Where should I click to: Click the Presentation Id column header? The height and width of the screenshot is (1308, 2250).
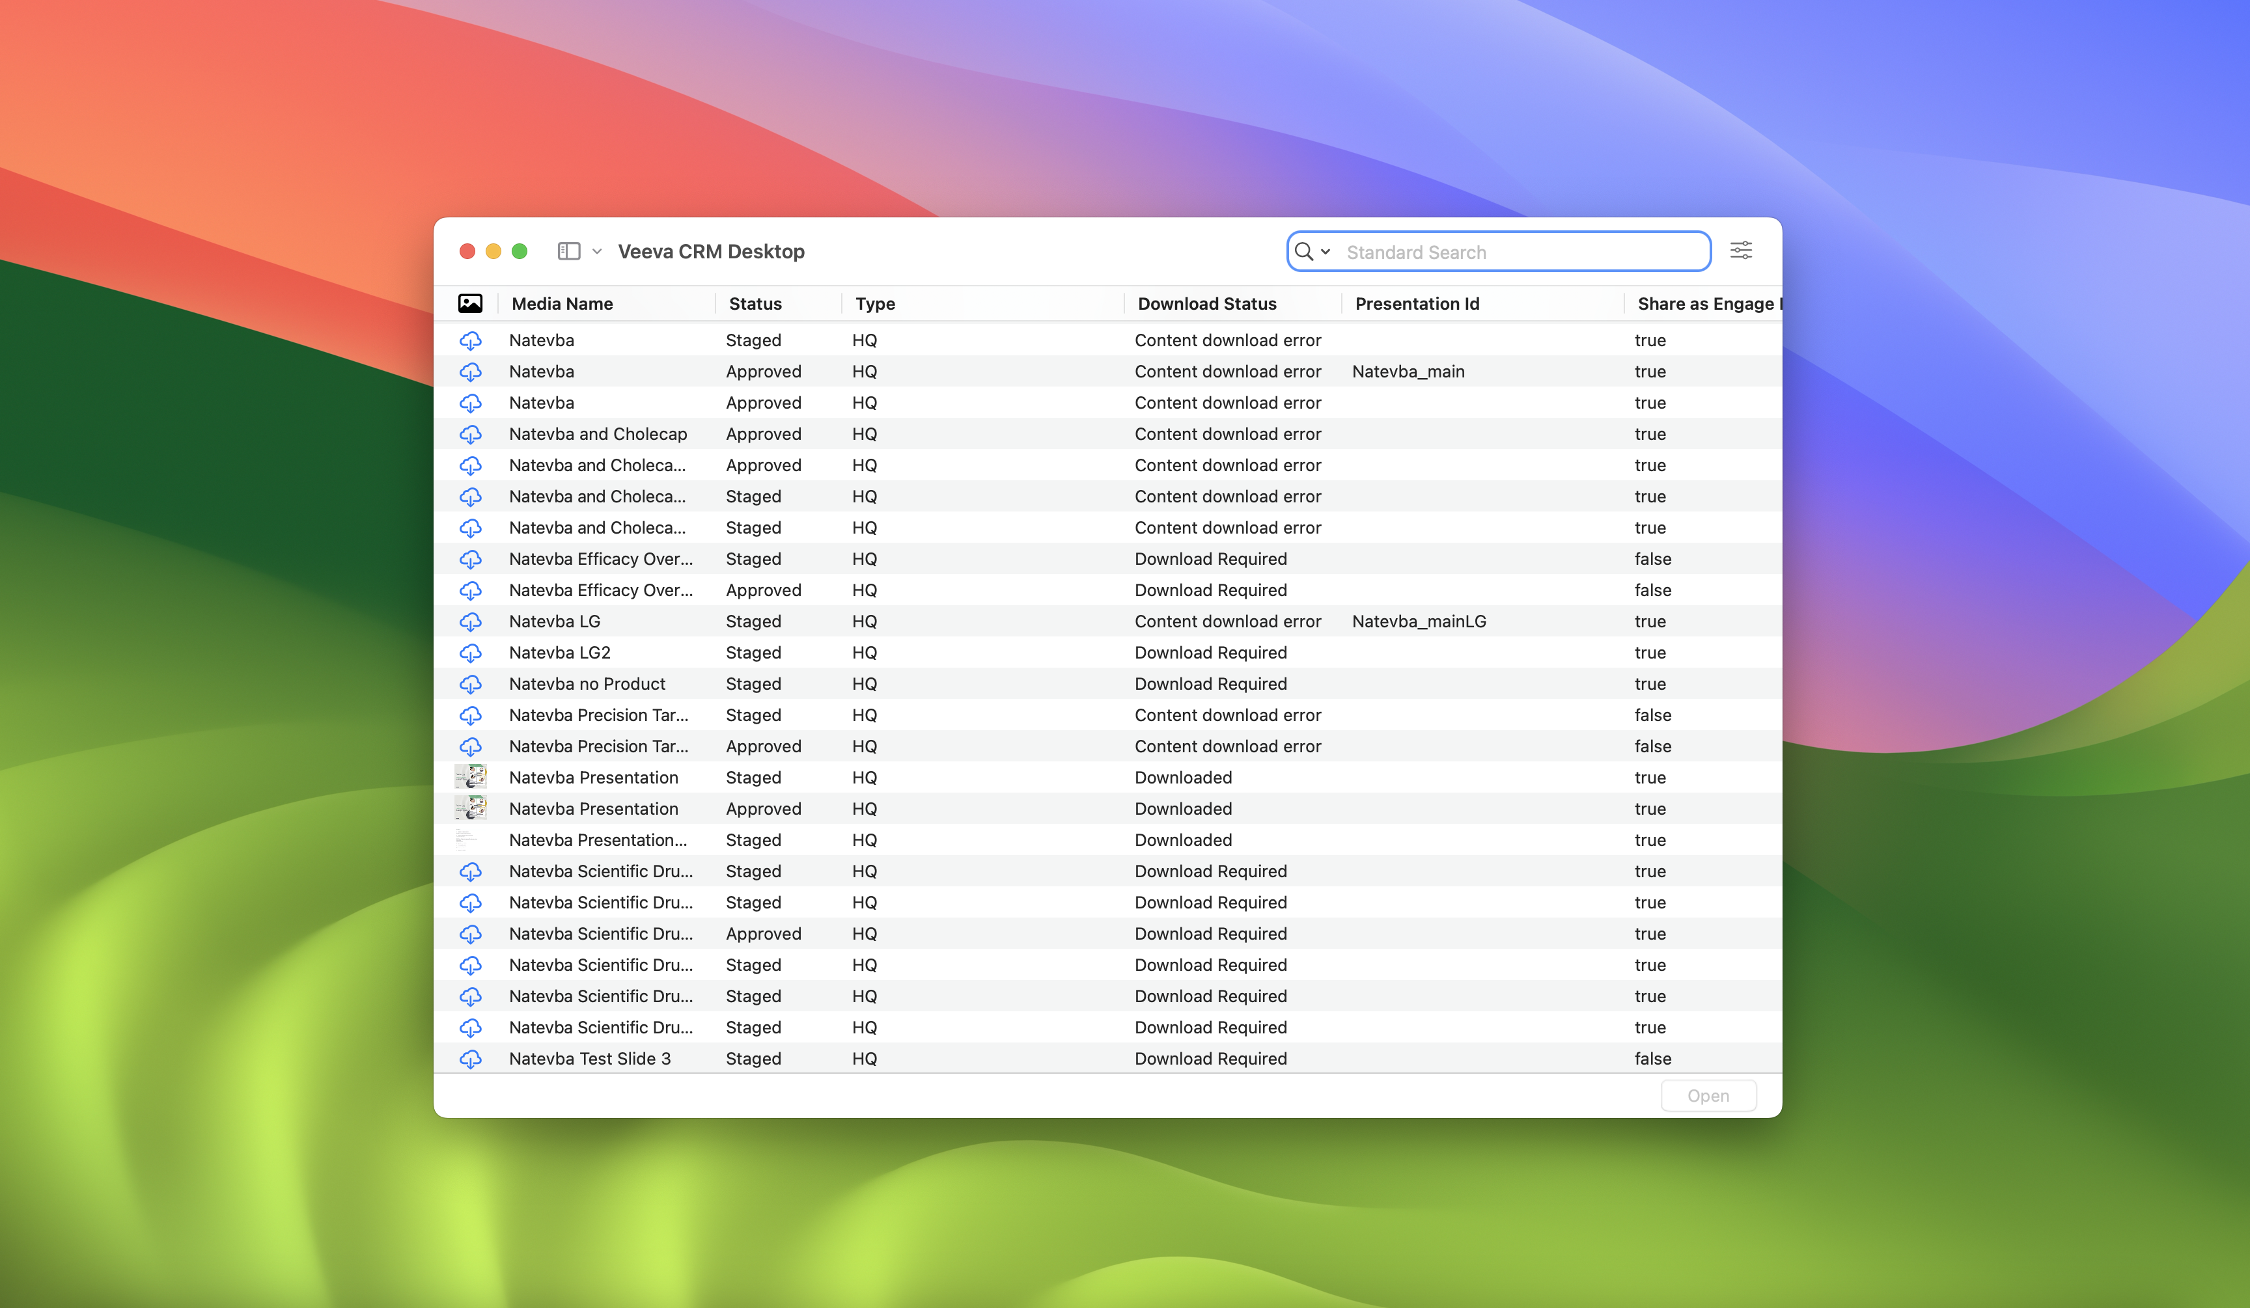coord(1416,303)
